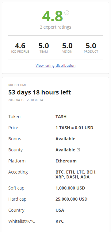This screenshot has height=232, width=111.
Task: Open the View rating distribution link
Action: [55, 66]
